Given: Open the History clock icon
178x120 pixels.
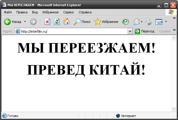Looking at the screenshot, I should click(125, 22).
